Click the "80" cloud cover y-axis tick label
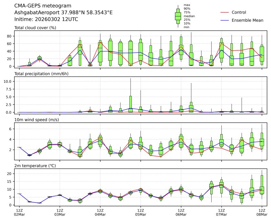 [x=10, y=36]
